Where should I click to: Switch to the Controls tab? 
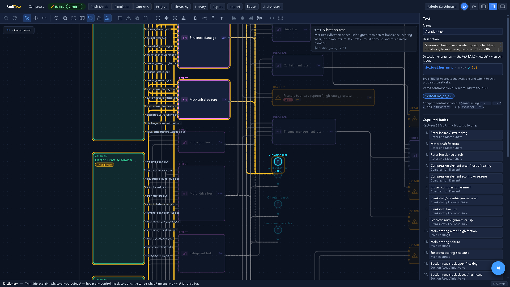pos(142,7)
